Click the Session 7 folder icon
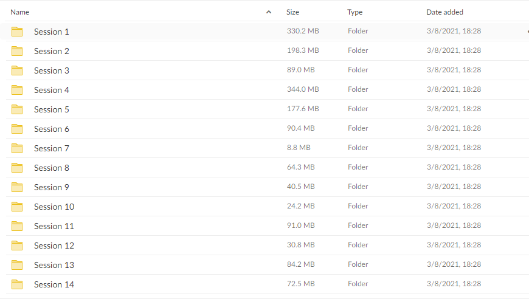This screenshot has width=529, height=299. [x=17, y=148]
